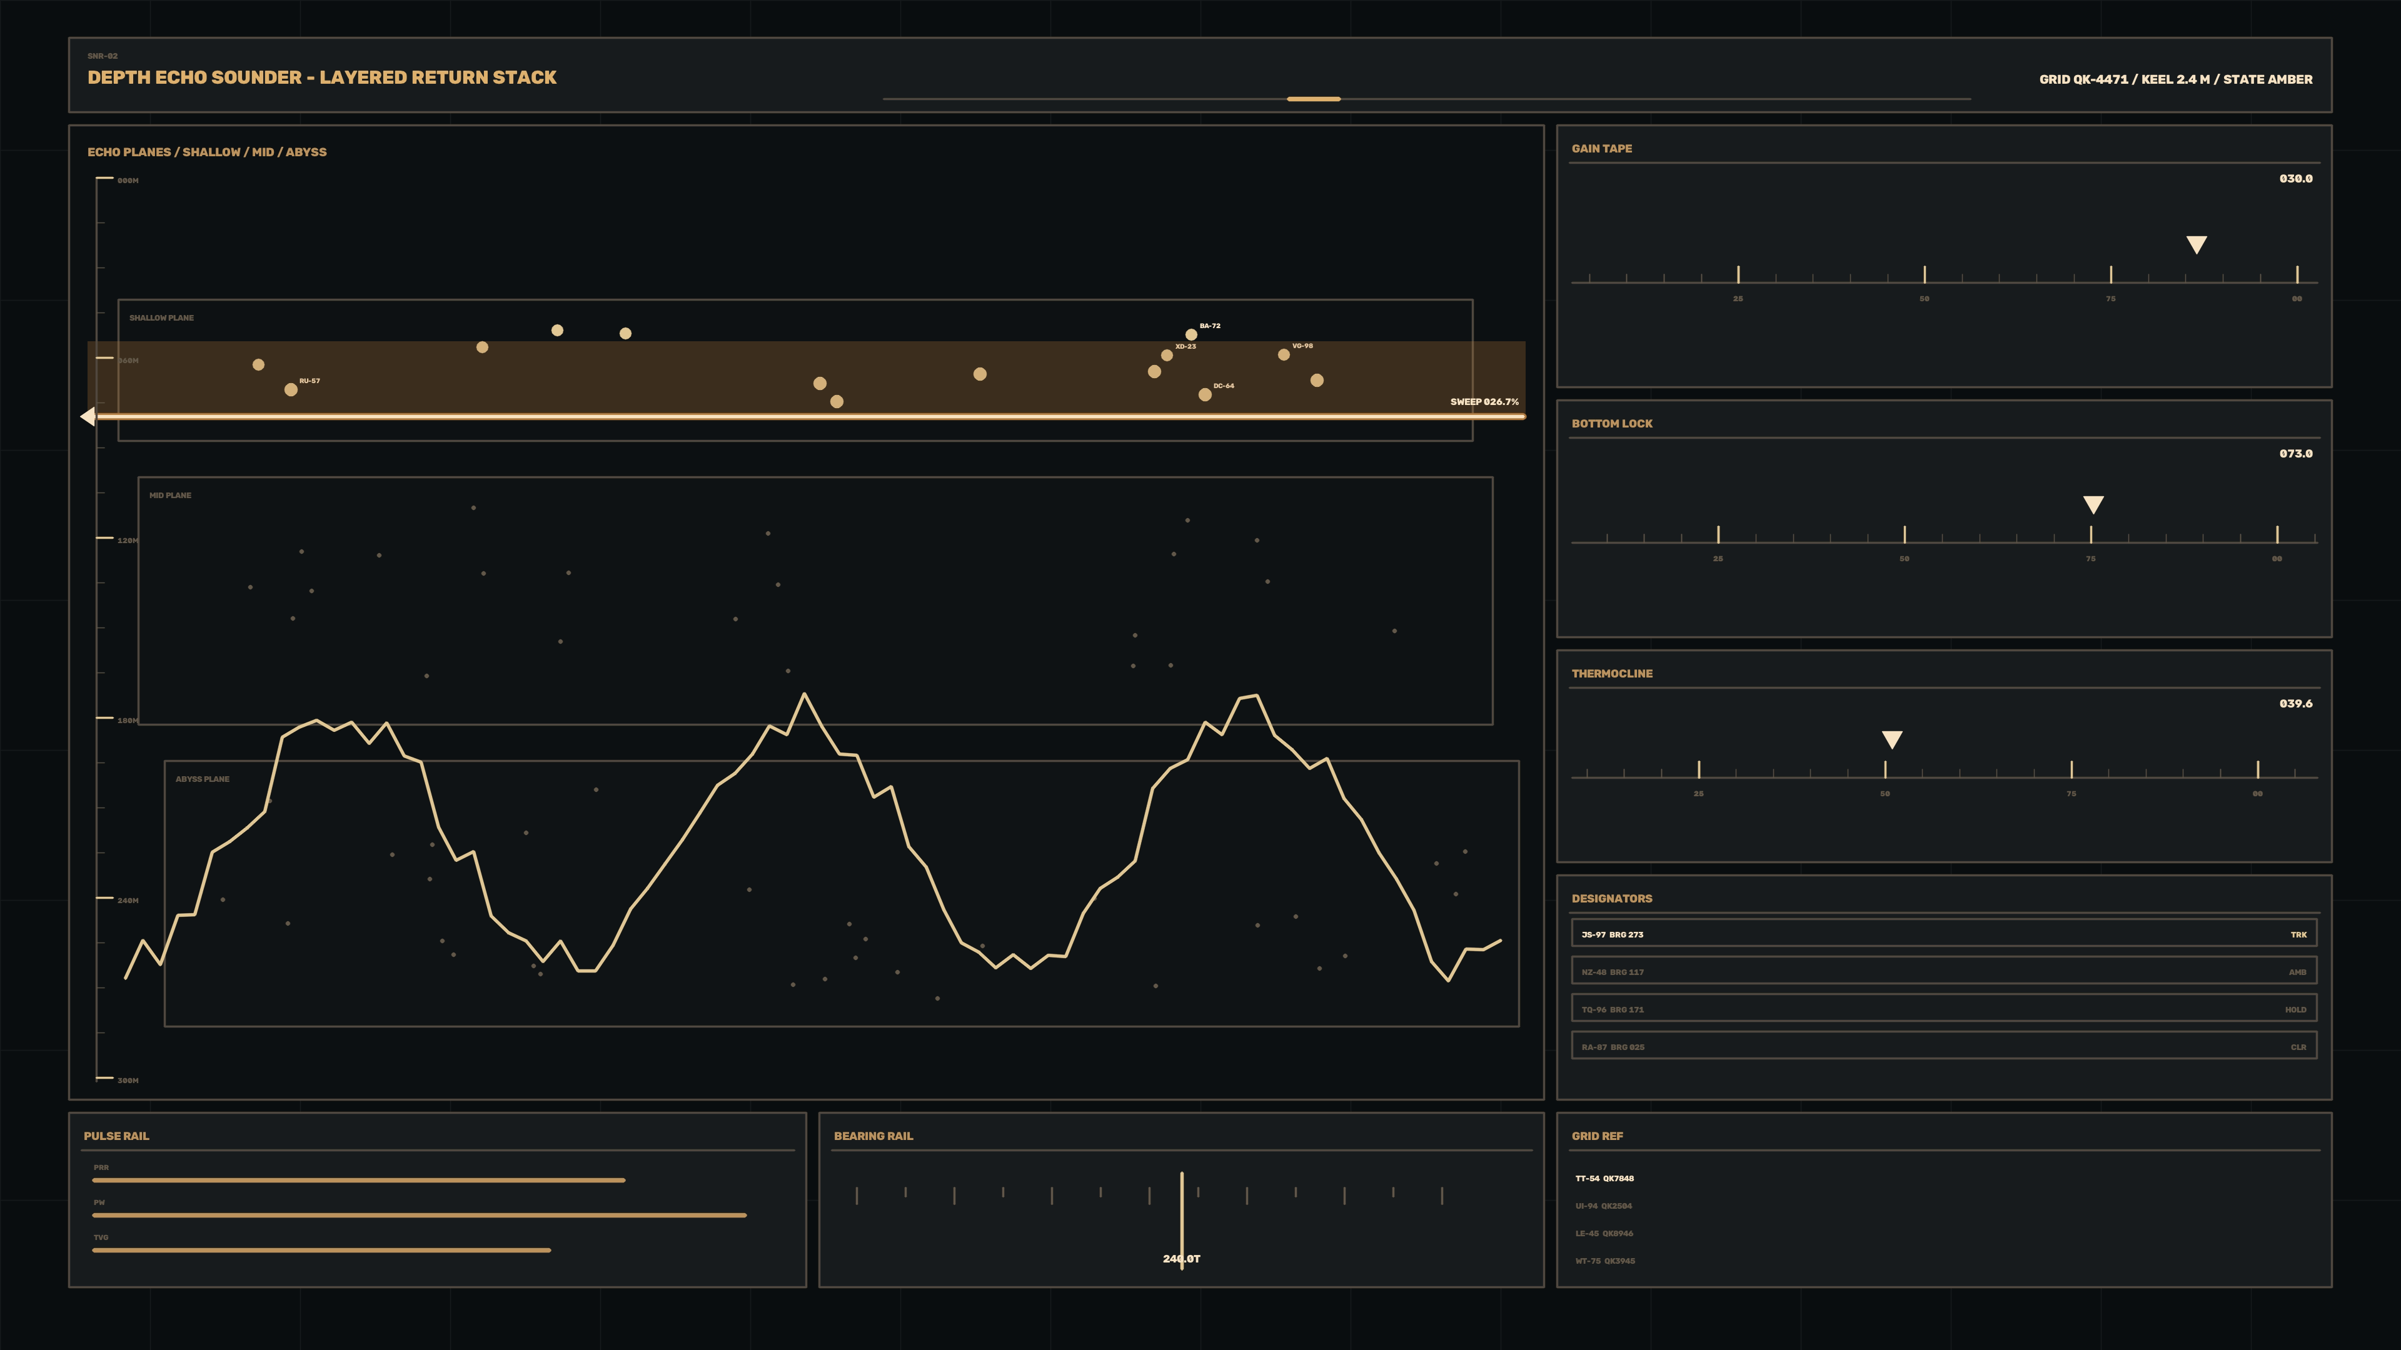The height and width of the screenshot is (1350, 2401).
Task: Click the sweep line's left arrowhead marker
Action: point(88,416)
